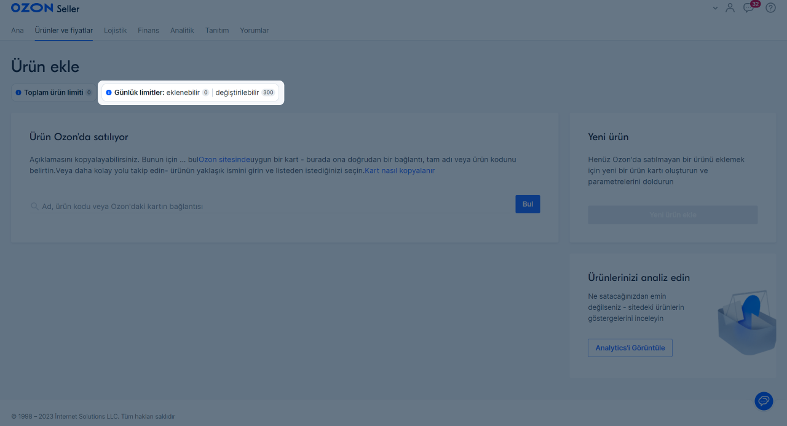
Task: Click the Yeni ürün card heading
Action: click(608, 137)
